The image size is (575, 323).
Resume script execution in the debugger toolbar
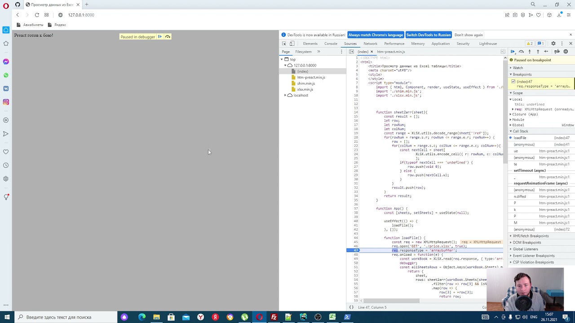pyautogui.click(x=513, y=52)
